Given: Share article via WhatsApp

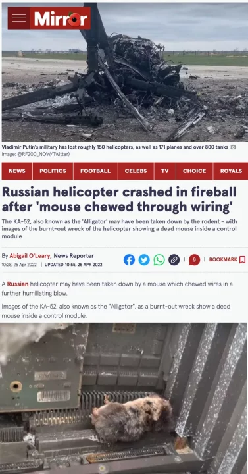Looking at the screenshot, I should pyautogui.click(x=159, y=260).
